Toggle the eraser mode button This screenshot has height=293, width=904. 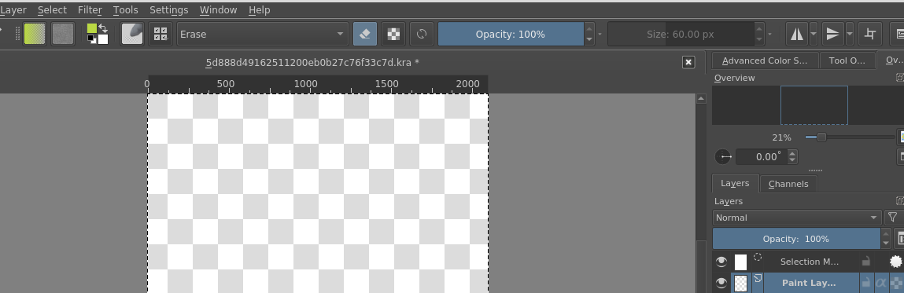pos(365,34)
